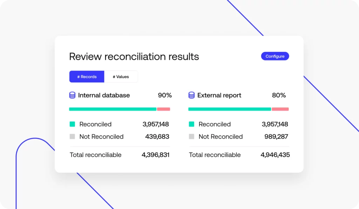Click the Internal database stack icon
359x209 pixels.
tap(72, 95)
